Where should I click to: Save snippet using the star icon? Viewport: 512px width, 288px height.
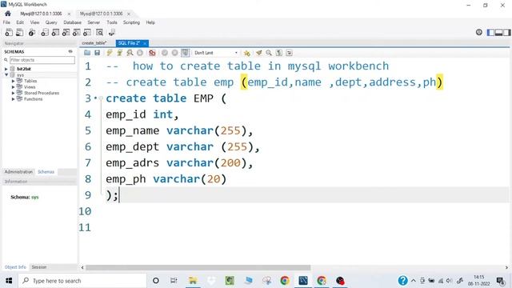coord(247,53)
